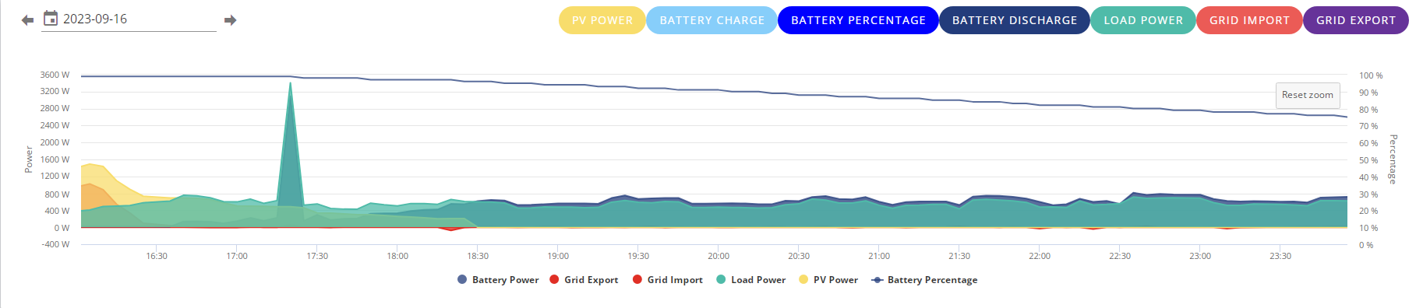Toggle the BATTERY DISCHARGE series pill

(1015, 20)
